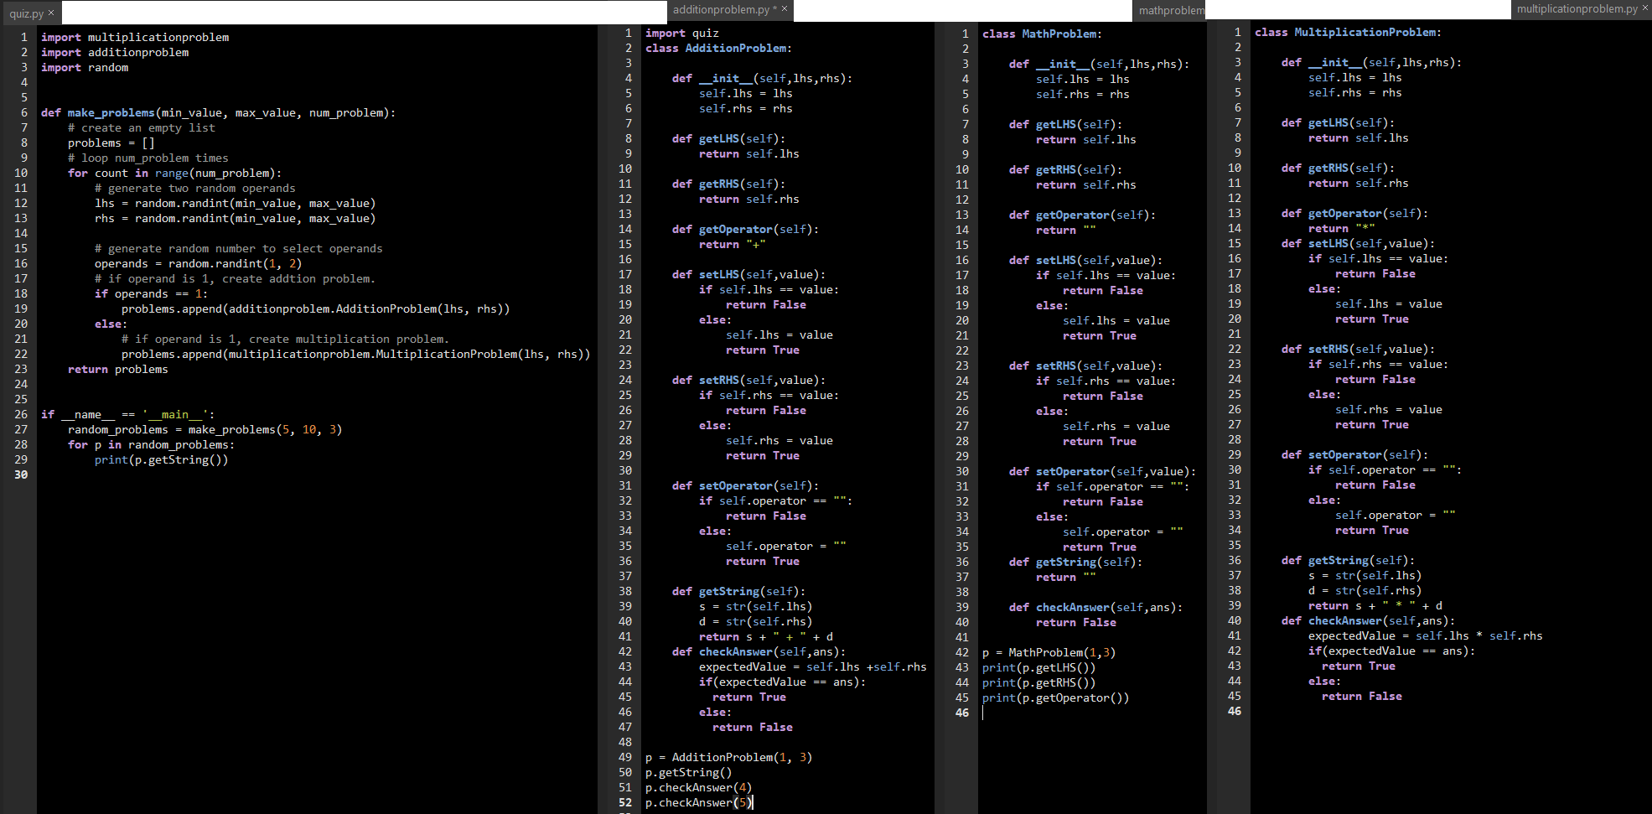
Task: Click the 'p.getString()' line in additionproblem.py
Action: pyautogui.click(x=689, y=772)
